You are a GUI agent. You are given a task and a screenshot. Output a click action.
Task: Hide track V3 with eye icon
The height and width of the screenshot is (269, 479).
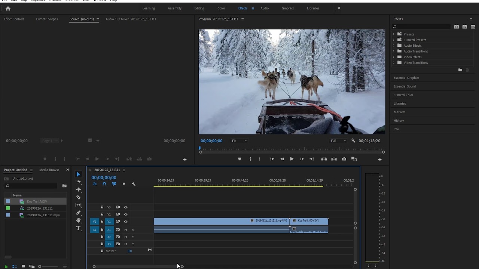coord(126,207)
